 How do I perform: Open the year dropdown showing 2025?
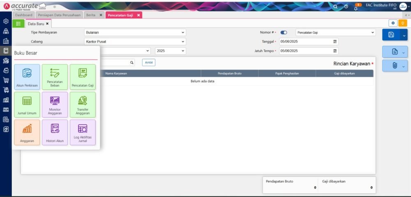click(170, 51)
